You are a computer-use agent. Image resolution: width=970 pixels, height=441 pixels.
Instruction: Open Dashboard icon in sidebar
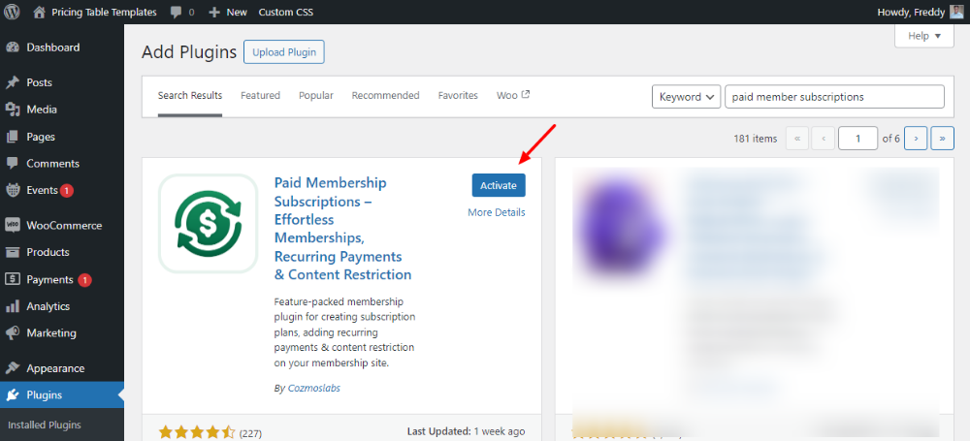(13, 47)
